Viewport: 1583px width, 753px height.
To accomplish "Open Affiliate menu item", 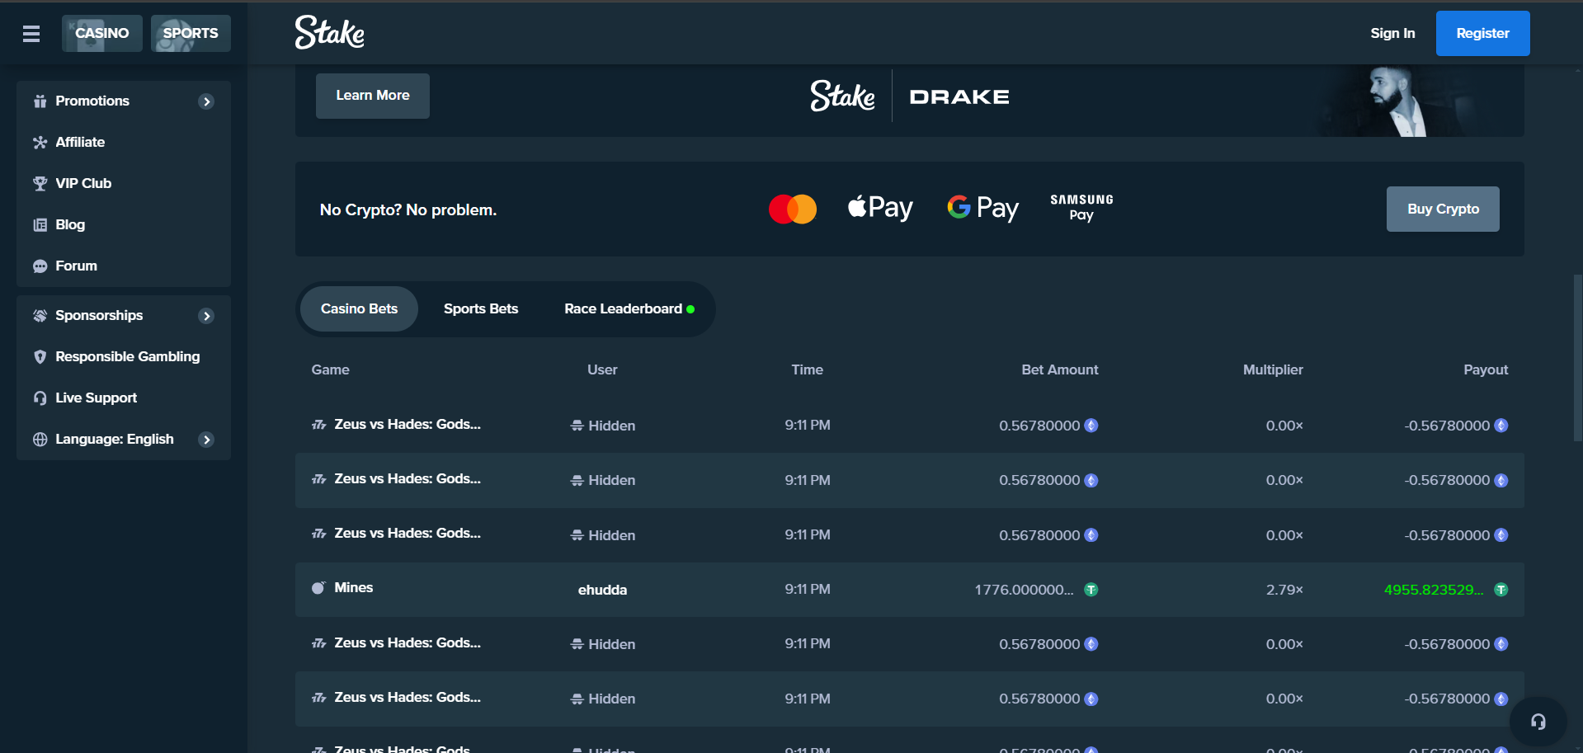I will pyautogui.click(x=124, y=143).
